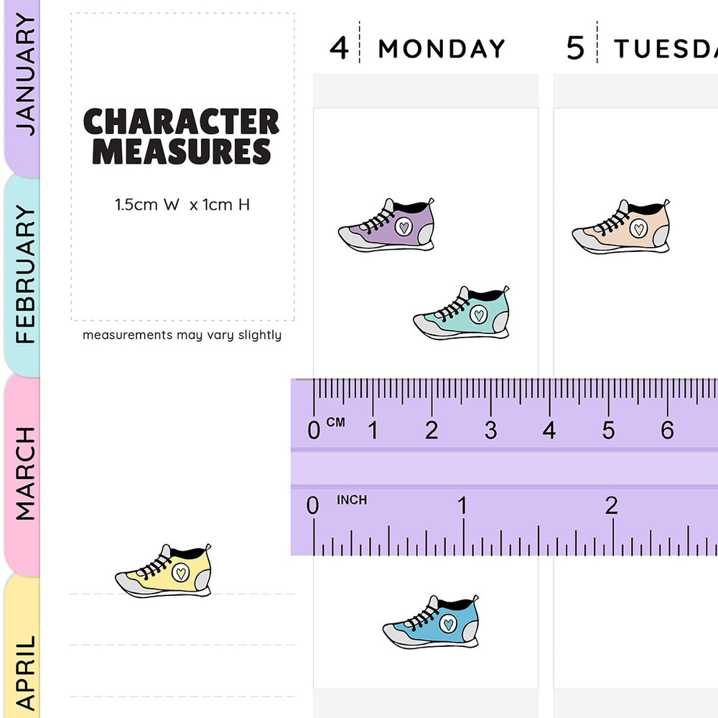Click the 1 inch mark on ruler

[462, 507]
